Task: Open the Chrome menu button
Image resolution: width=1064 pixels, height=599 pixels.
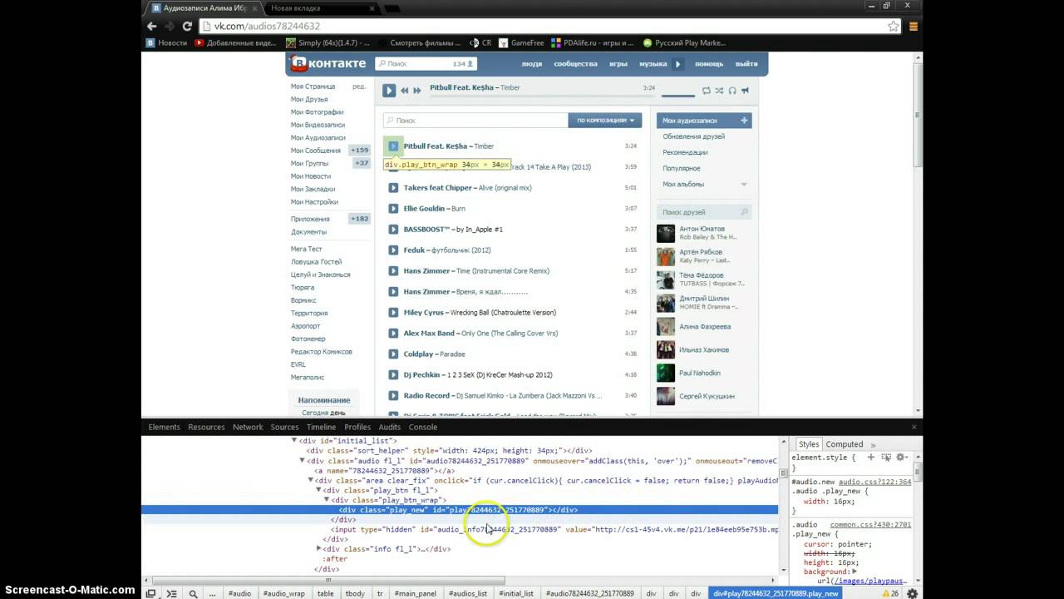Action: 914,26
